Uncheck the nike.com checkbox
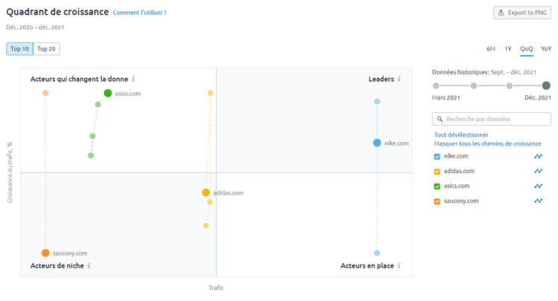Image resolution: width=558 pixels, height=301 pixels. (x=437, y=156)
